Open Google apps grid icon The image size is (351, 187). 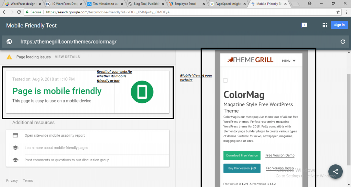pos(325,25)
